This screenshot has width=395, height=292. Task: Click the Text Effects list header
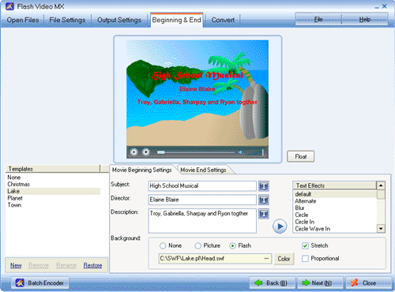click(x=334, y=185)
